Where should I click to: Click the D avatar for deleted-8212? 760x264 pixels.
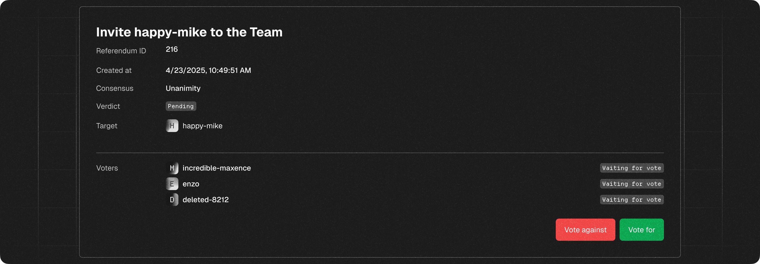click(x=172, y=200)
